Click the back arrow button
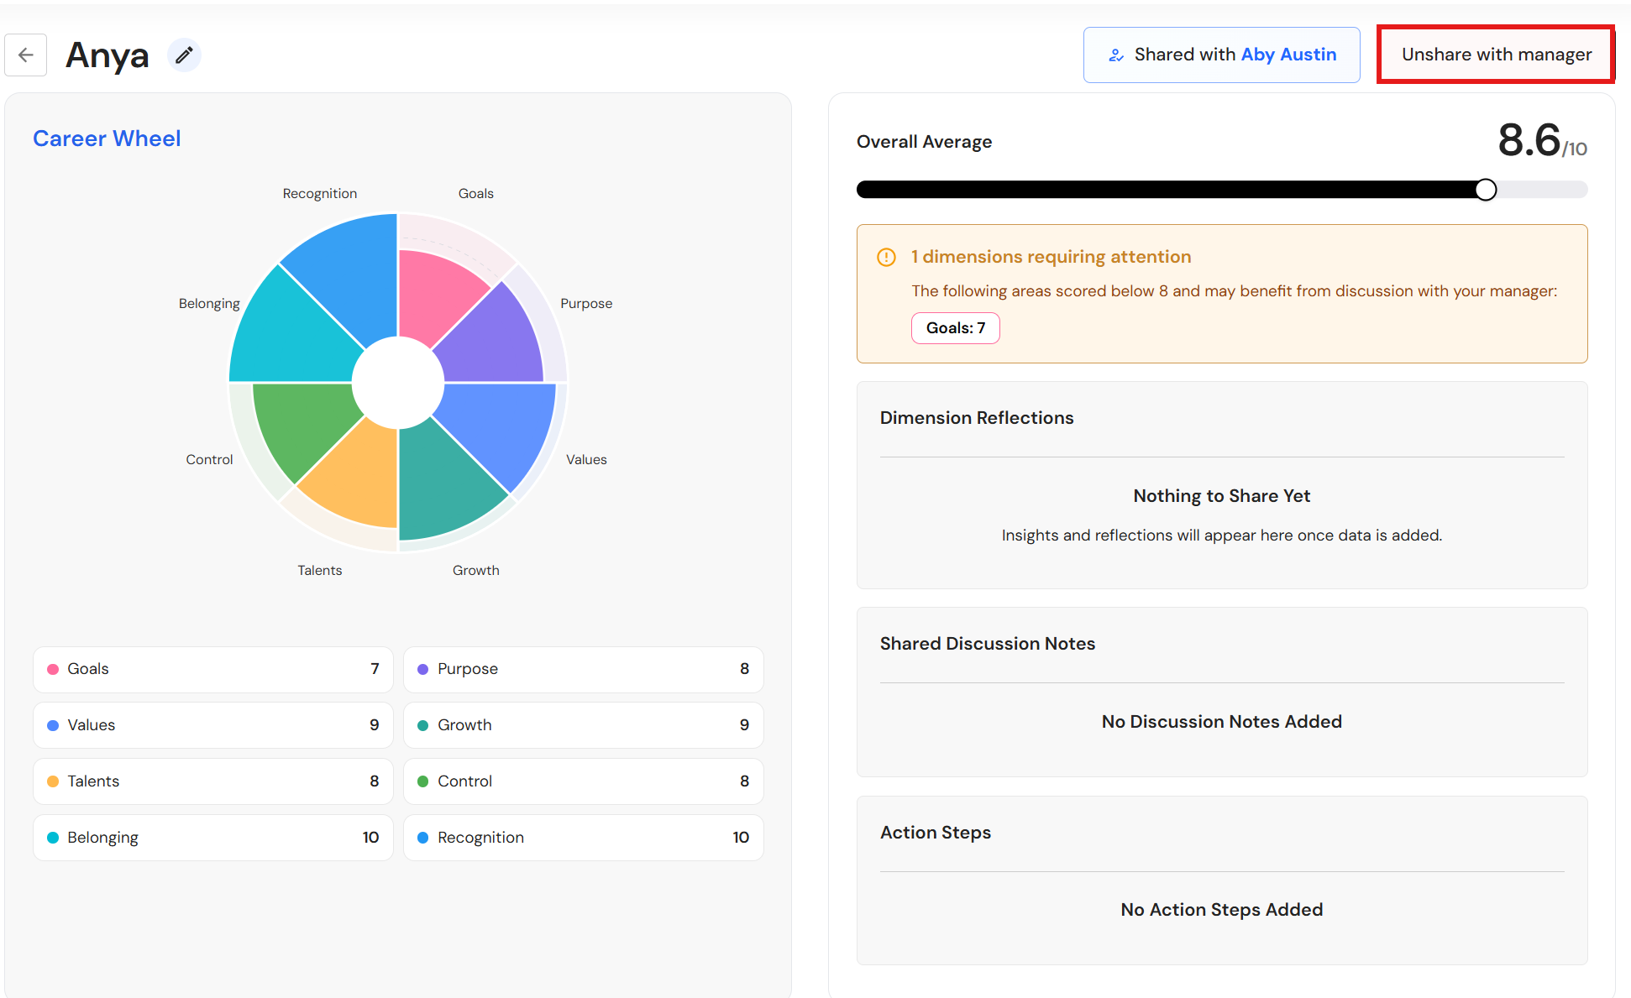Image resolution: width=1631 pixels, height=998 pixels. (26, 55)
